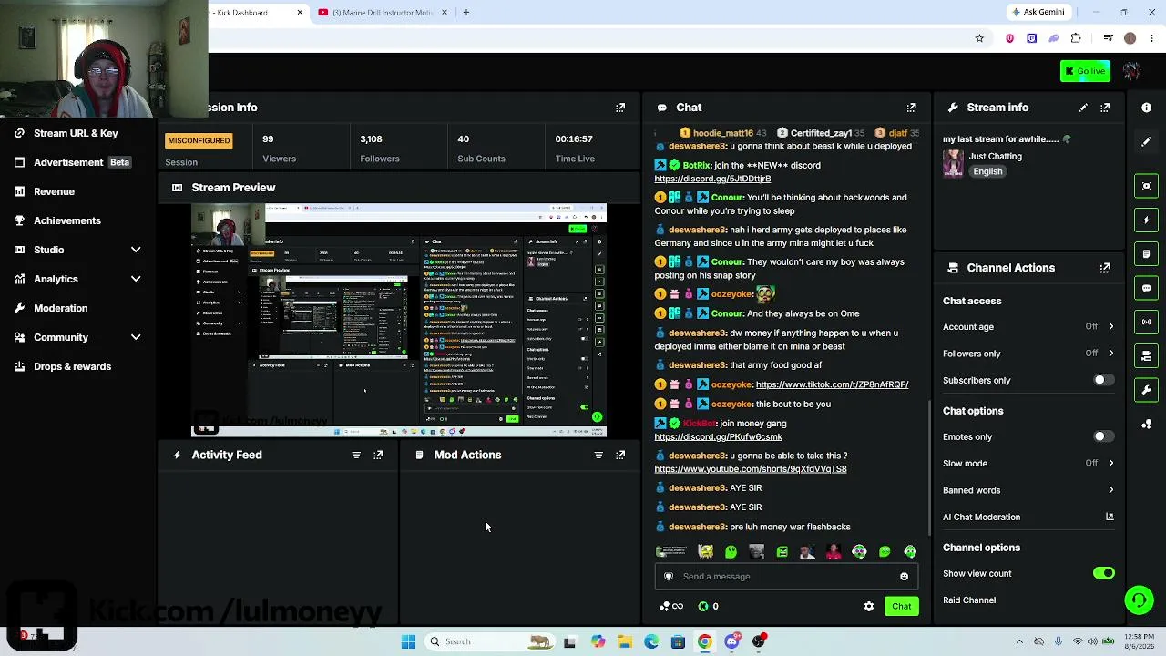Click chat identity badge in message box

pyautogui.click(x=669, y=576)
